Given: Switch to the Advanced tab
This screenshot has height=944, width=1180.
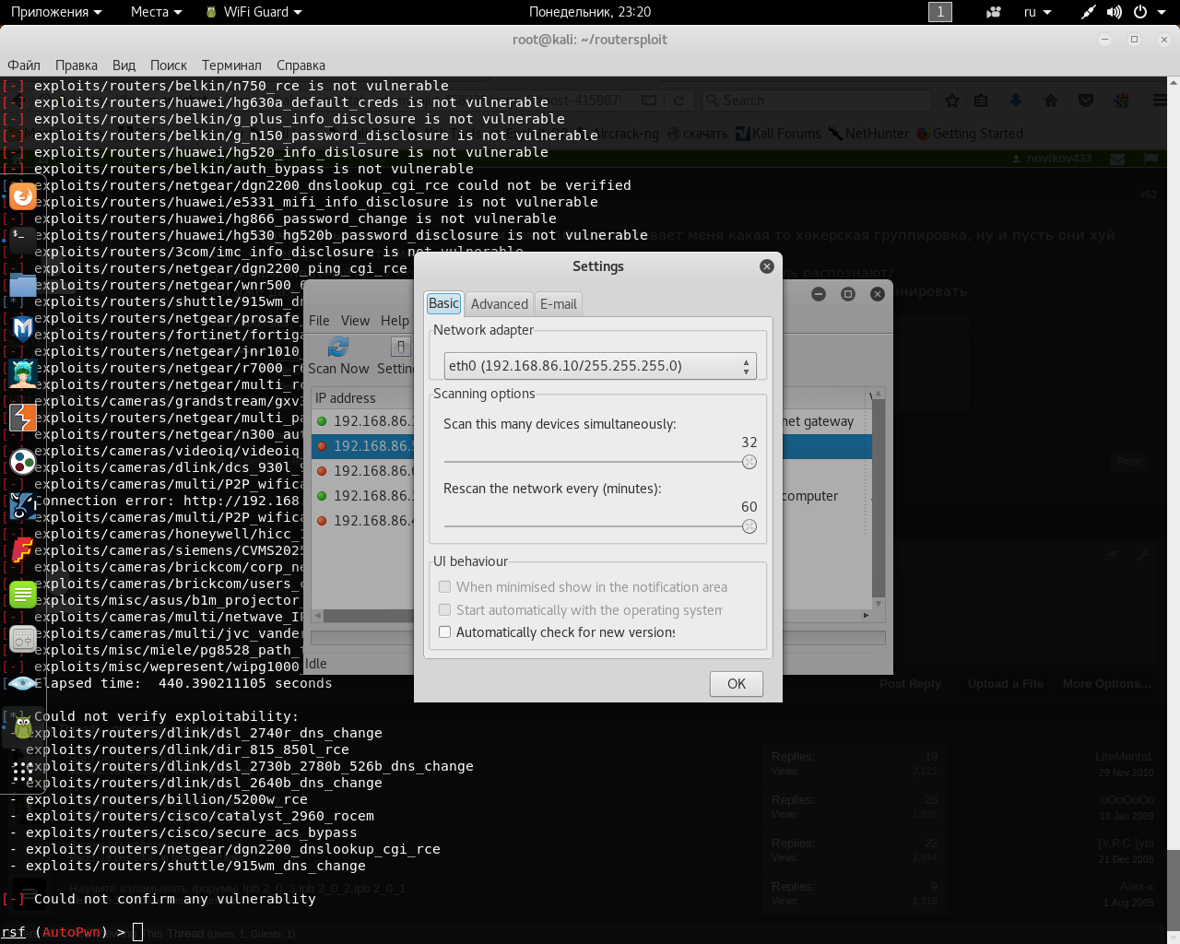Looking at the screenshot, I should pos(499,304).
